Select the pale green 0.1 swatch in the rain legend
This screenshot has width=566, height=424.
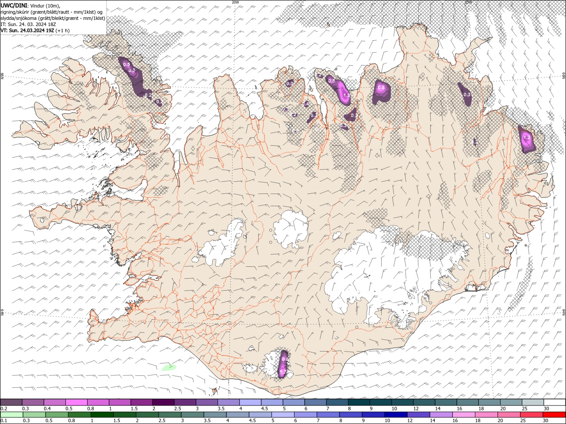click(x=11, y=415)
